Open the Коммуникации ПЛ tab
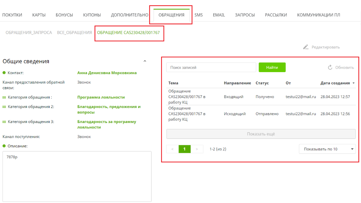Screen dimensions: 361x203 click(318, 15)
